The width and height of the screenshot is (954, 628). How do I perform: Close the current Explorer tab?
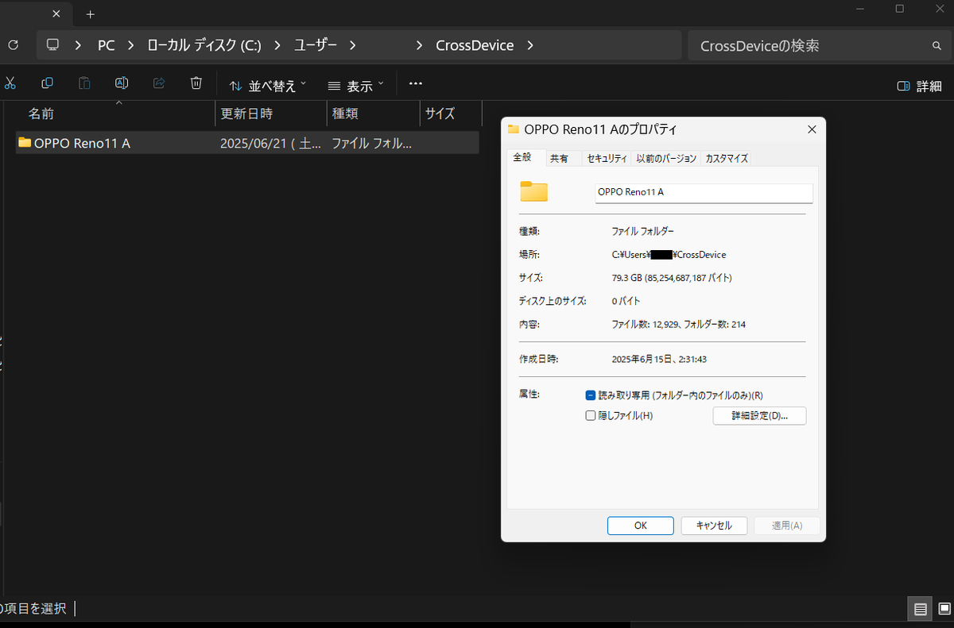point(56,14)
